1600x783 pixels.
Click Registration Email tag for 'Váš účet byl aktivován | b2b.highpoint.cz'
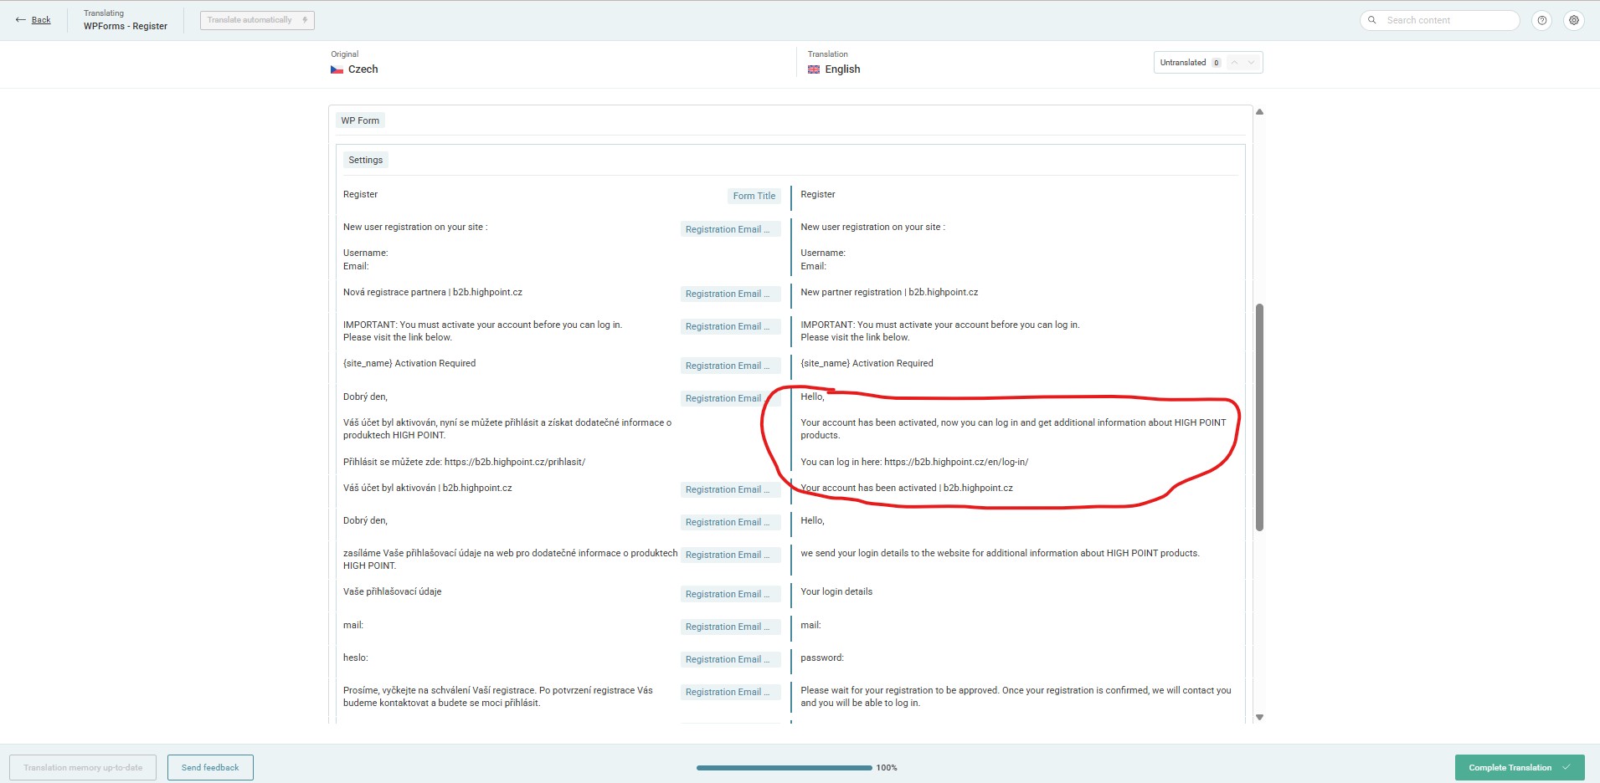[730, 489]
